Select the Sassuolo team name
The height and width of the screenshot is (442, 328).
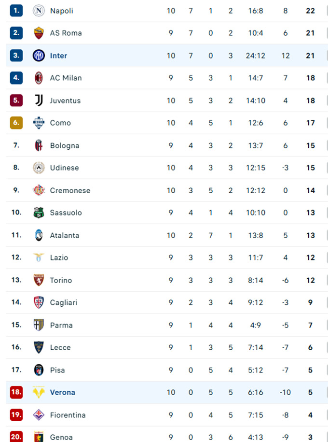[x=66, y=213]
